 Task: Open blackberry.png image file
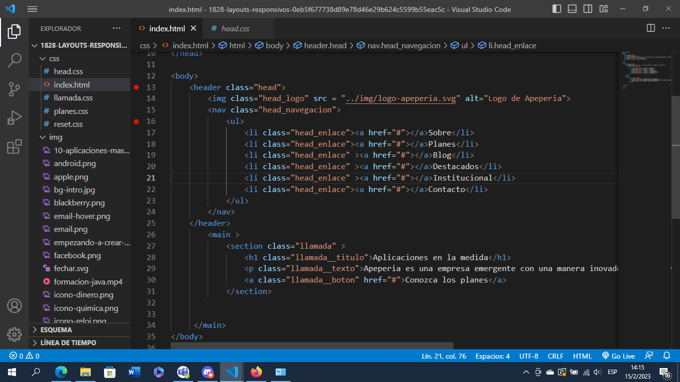click(80, 203)
